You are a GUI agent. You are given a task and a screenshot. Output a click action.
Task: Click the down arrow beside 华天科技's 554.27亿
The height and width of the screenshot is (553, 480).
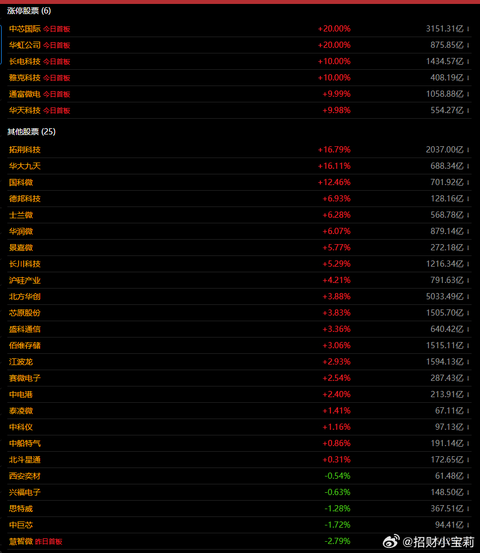point(468,110)
